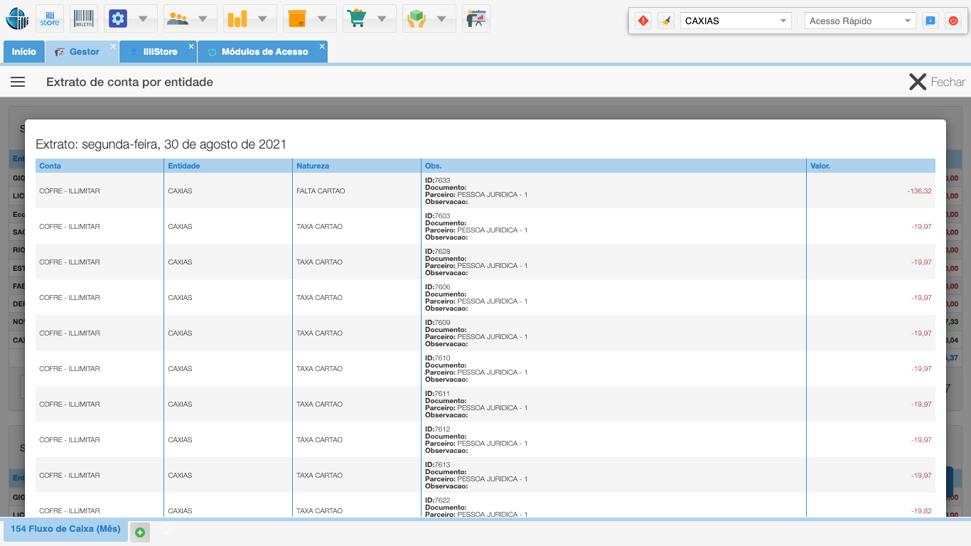Open the Boleto barcode tool
Image resolution: width=971 pixels, height=546 pixels.
tap(84, 18)
